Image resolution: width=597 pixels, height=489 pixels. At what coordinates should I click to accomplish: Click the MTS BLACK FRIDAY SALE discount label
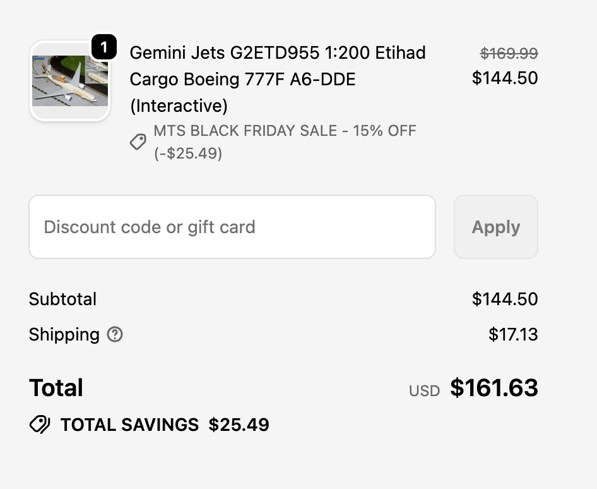[x=285, y=142]
